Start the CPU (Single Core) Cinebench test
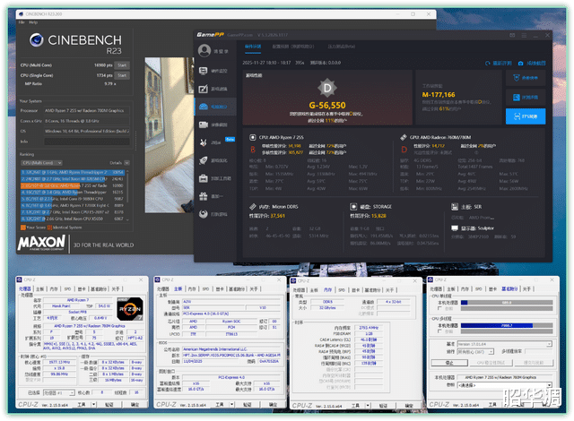This screenshot has height=421, width=574. pos(122,75)
